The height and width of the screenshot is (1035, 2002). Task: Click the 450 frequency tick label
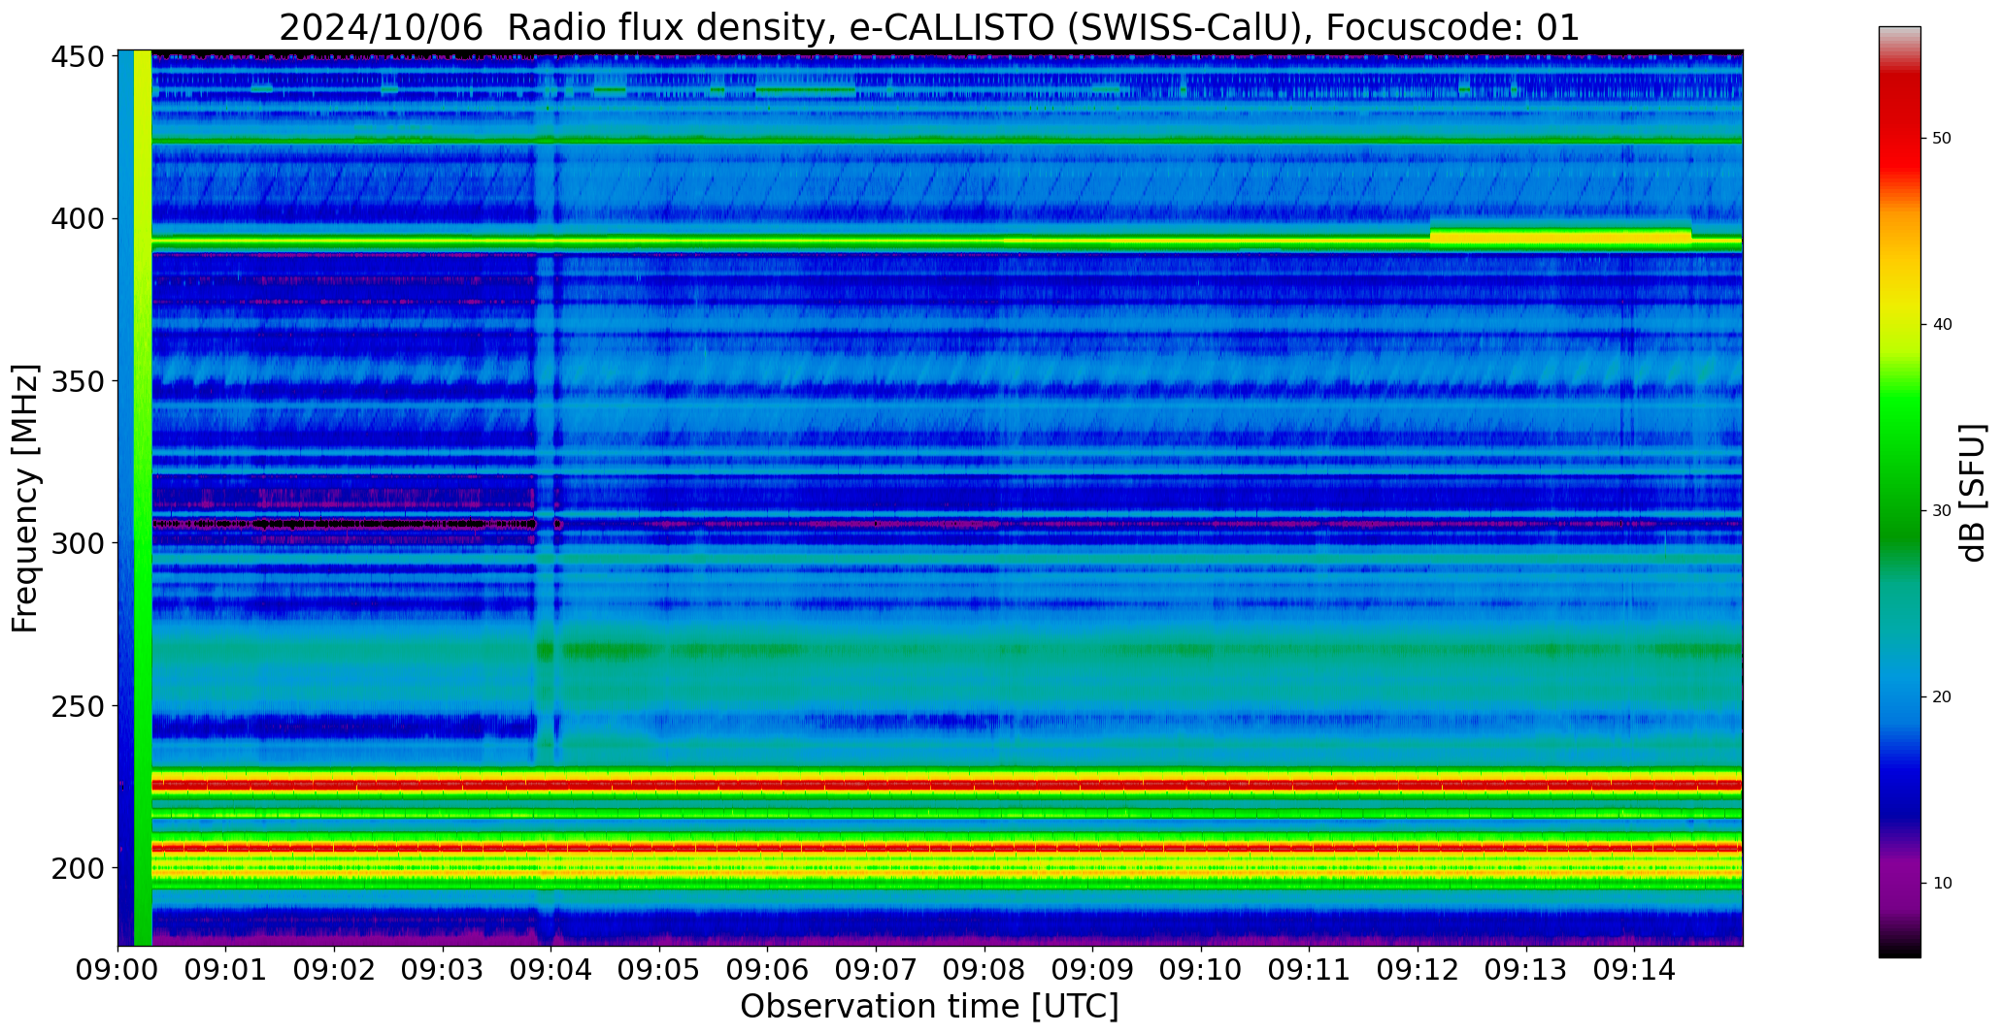[78, 57]
